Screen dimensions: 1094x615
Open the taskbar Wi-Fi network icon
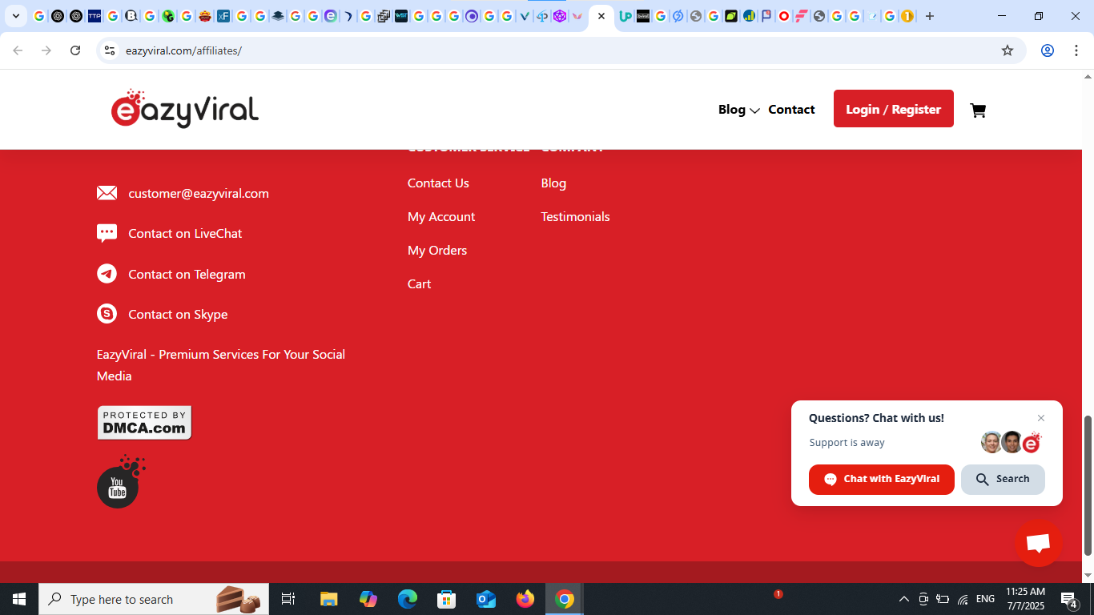click(963, 599)
